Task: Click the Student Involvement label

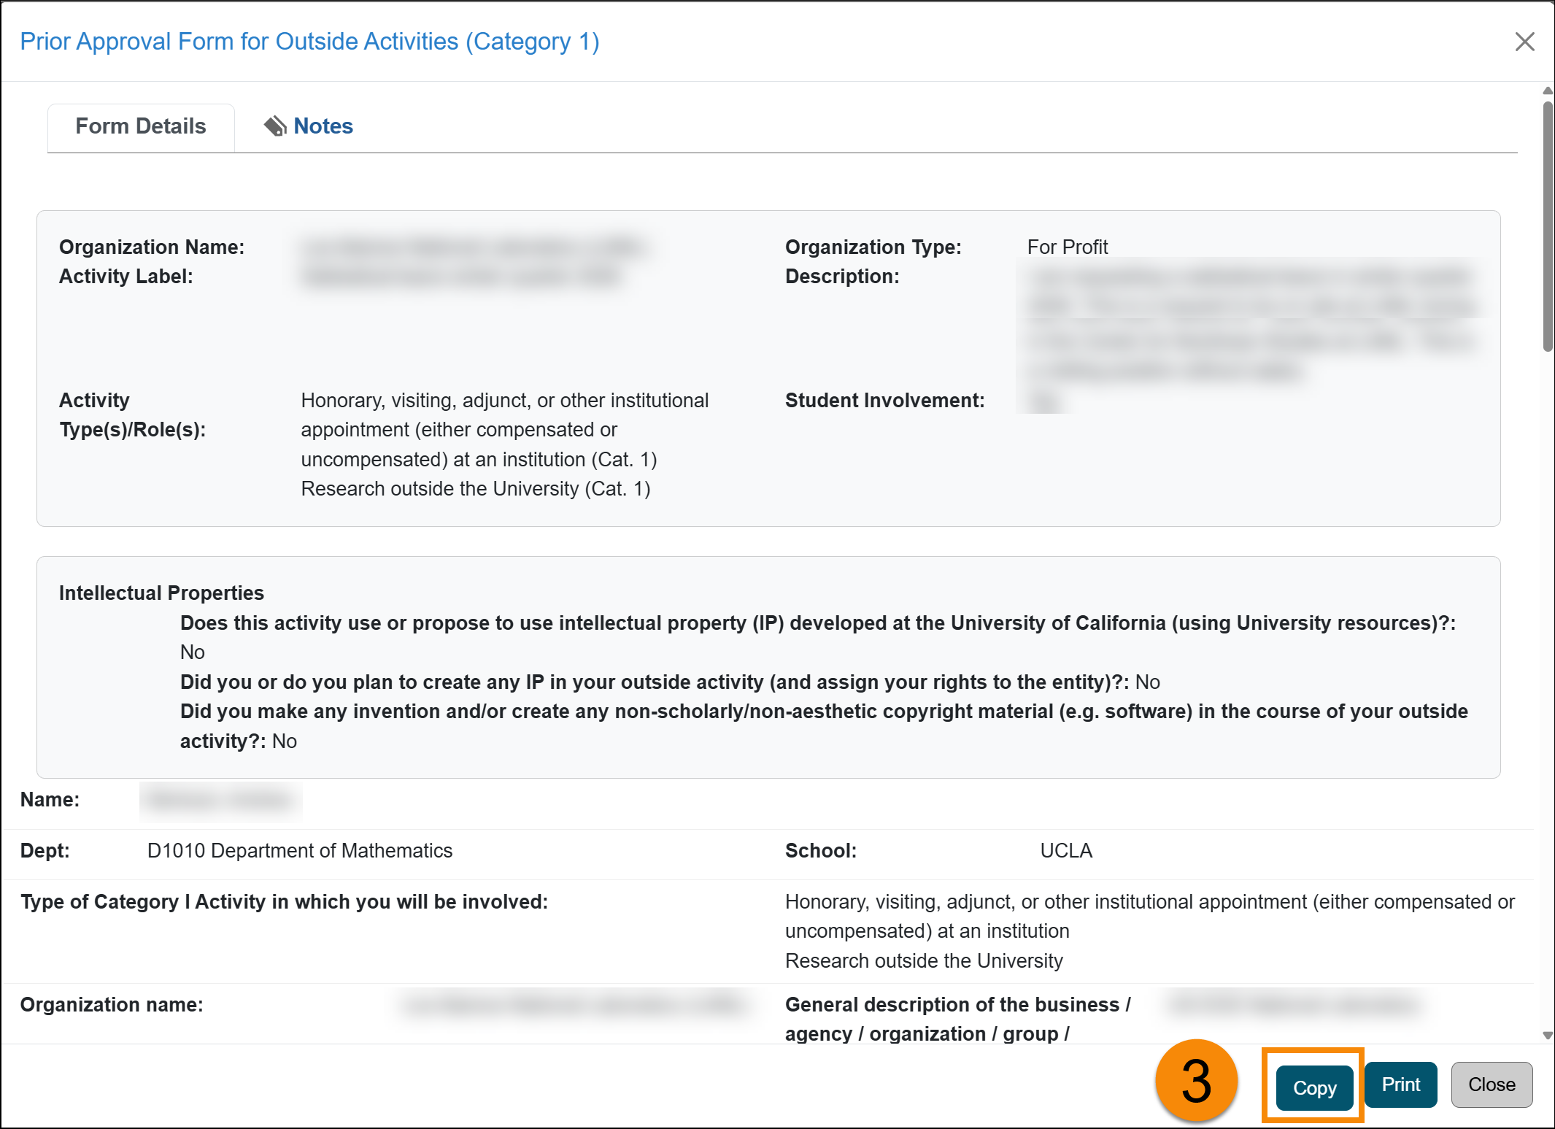Action: point(884,401)
